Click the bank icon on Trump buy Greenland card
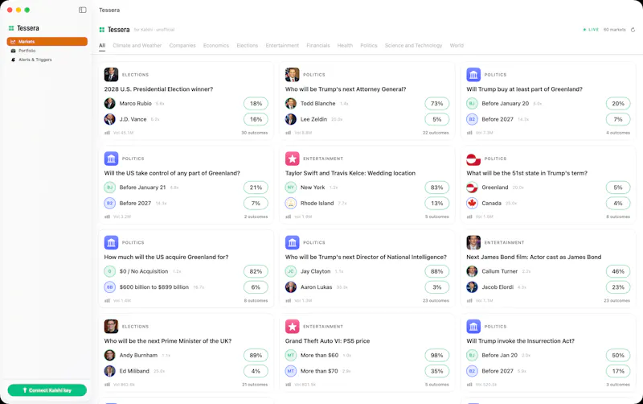643x404 pixels. pos(473,75)
